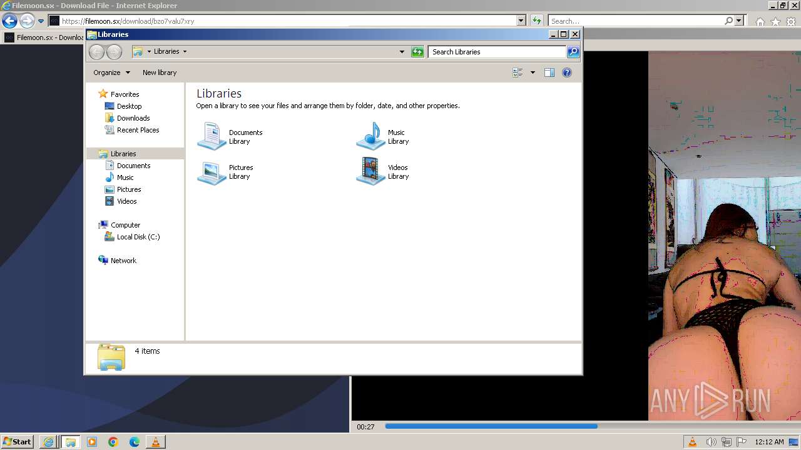Click Internet Explorer forward button

26,21
